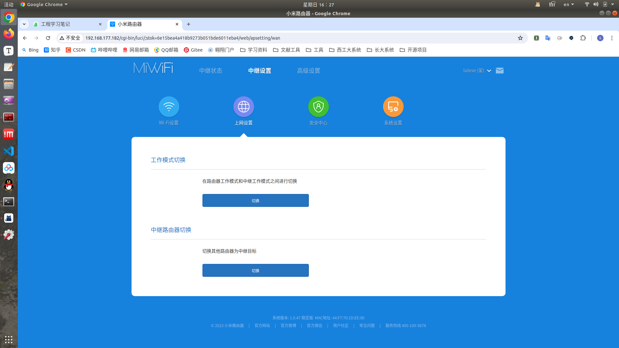Bookmark this page with star icon

520,38
